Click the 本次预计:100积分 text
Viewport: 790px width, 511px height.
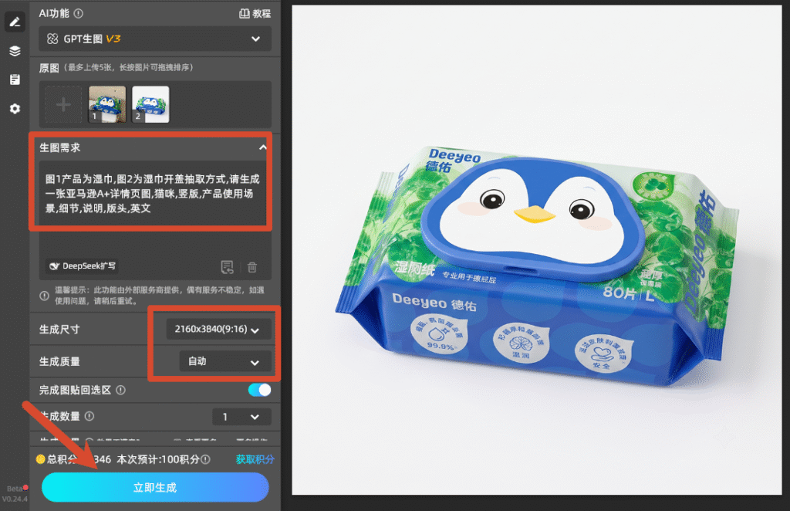click(158, 459)
